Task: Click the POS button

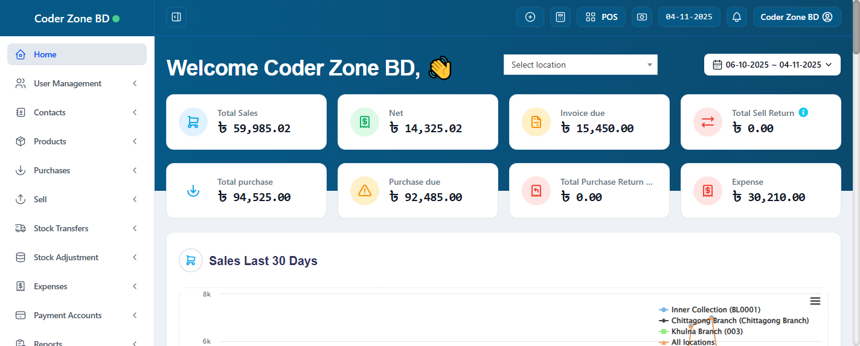Action: [601, 17]
